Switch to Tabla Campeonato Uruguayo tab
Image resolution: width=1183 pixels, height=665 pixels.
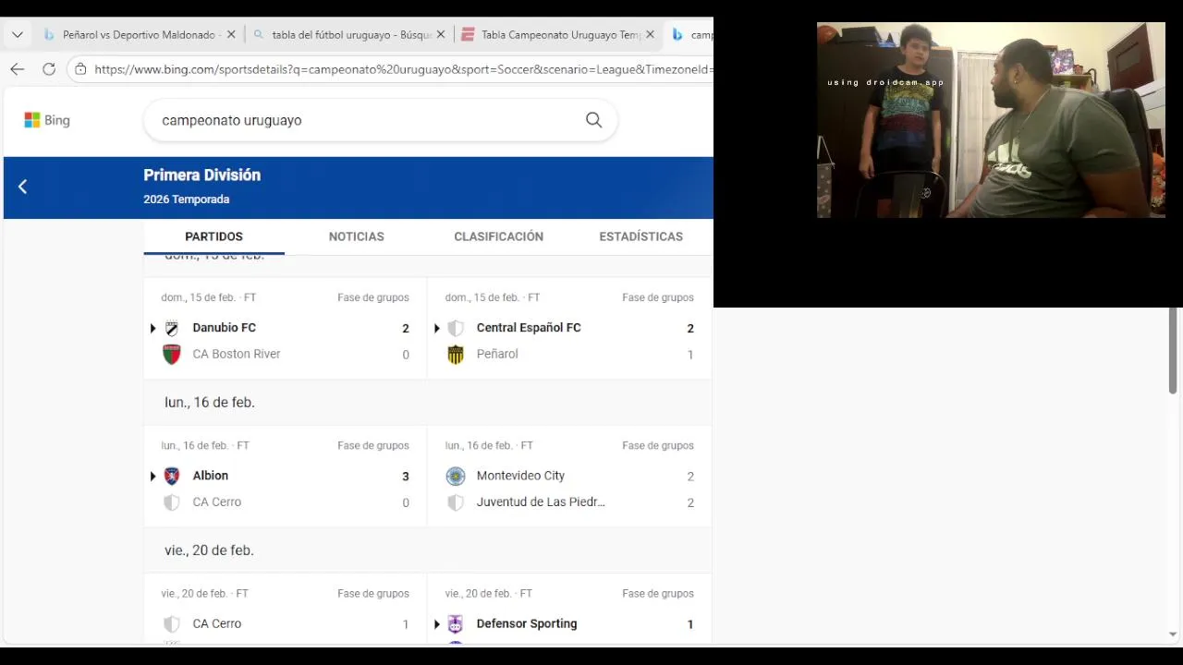point(558,35)
